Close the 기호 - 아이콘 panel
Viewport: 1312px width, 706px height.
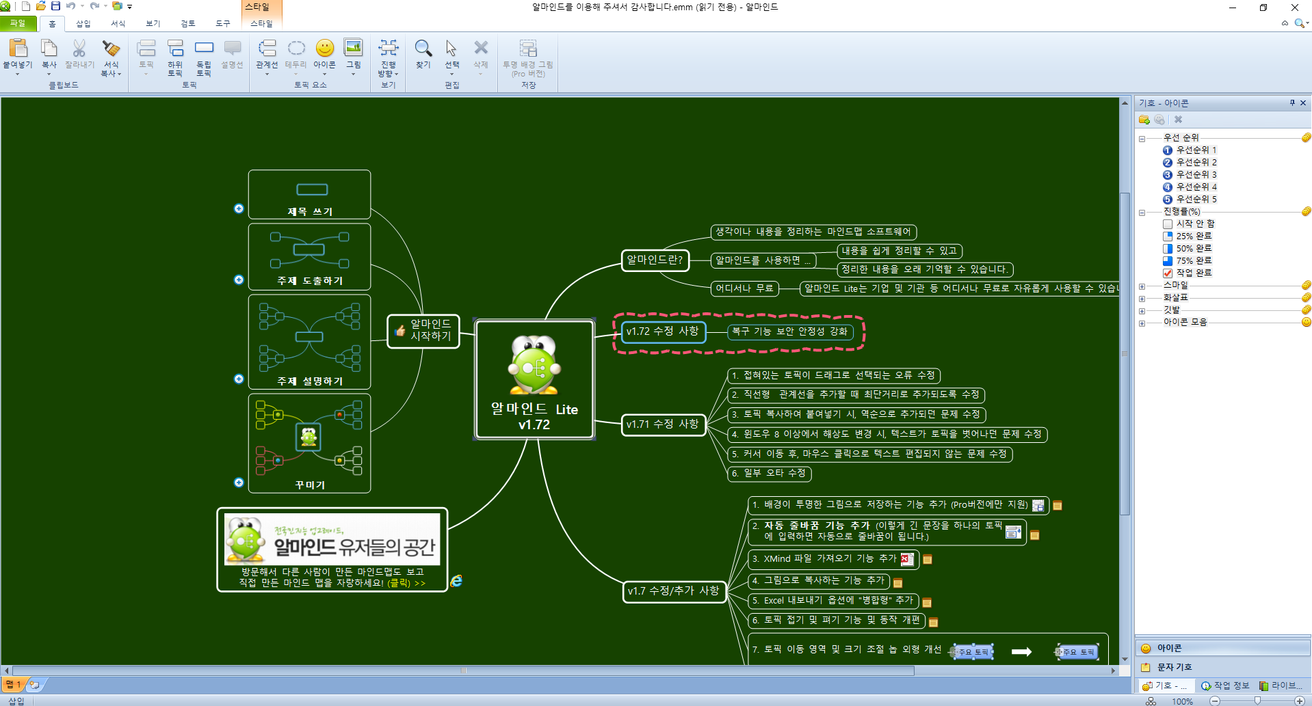tap(1303, 103)
